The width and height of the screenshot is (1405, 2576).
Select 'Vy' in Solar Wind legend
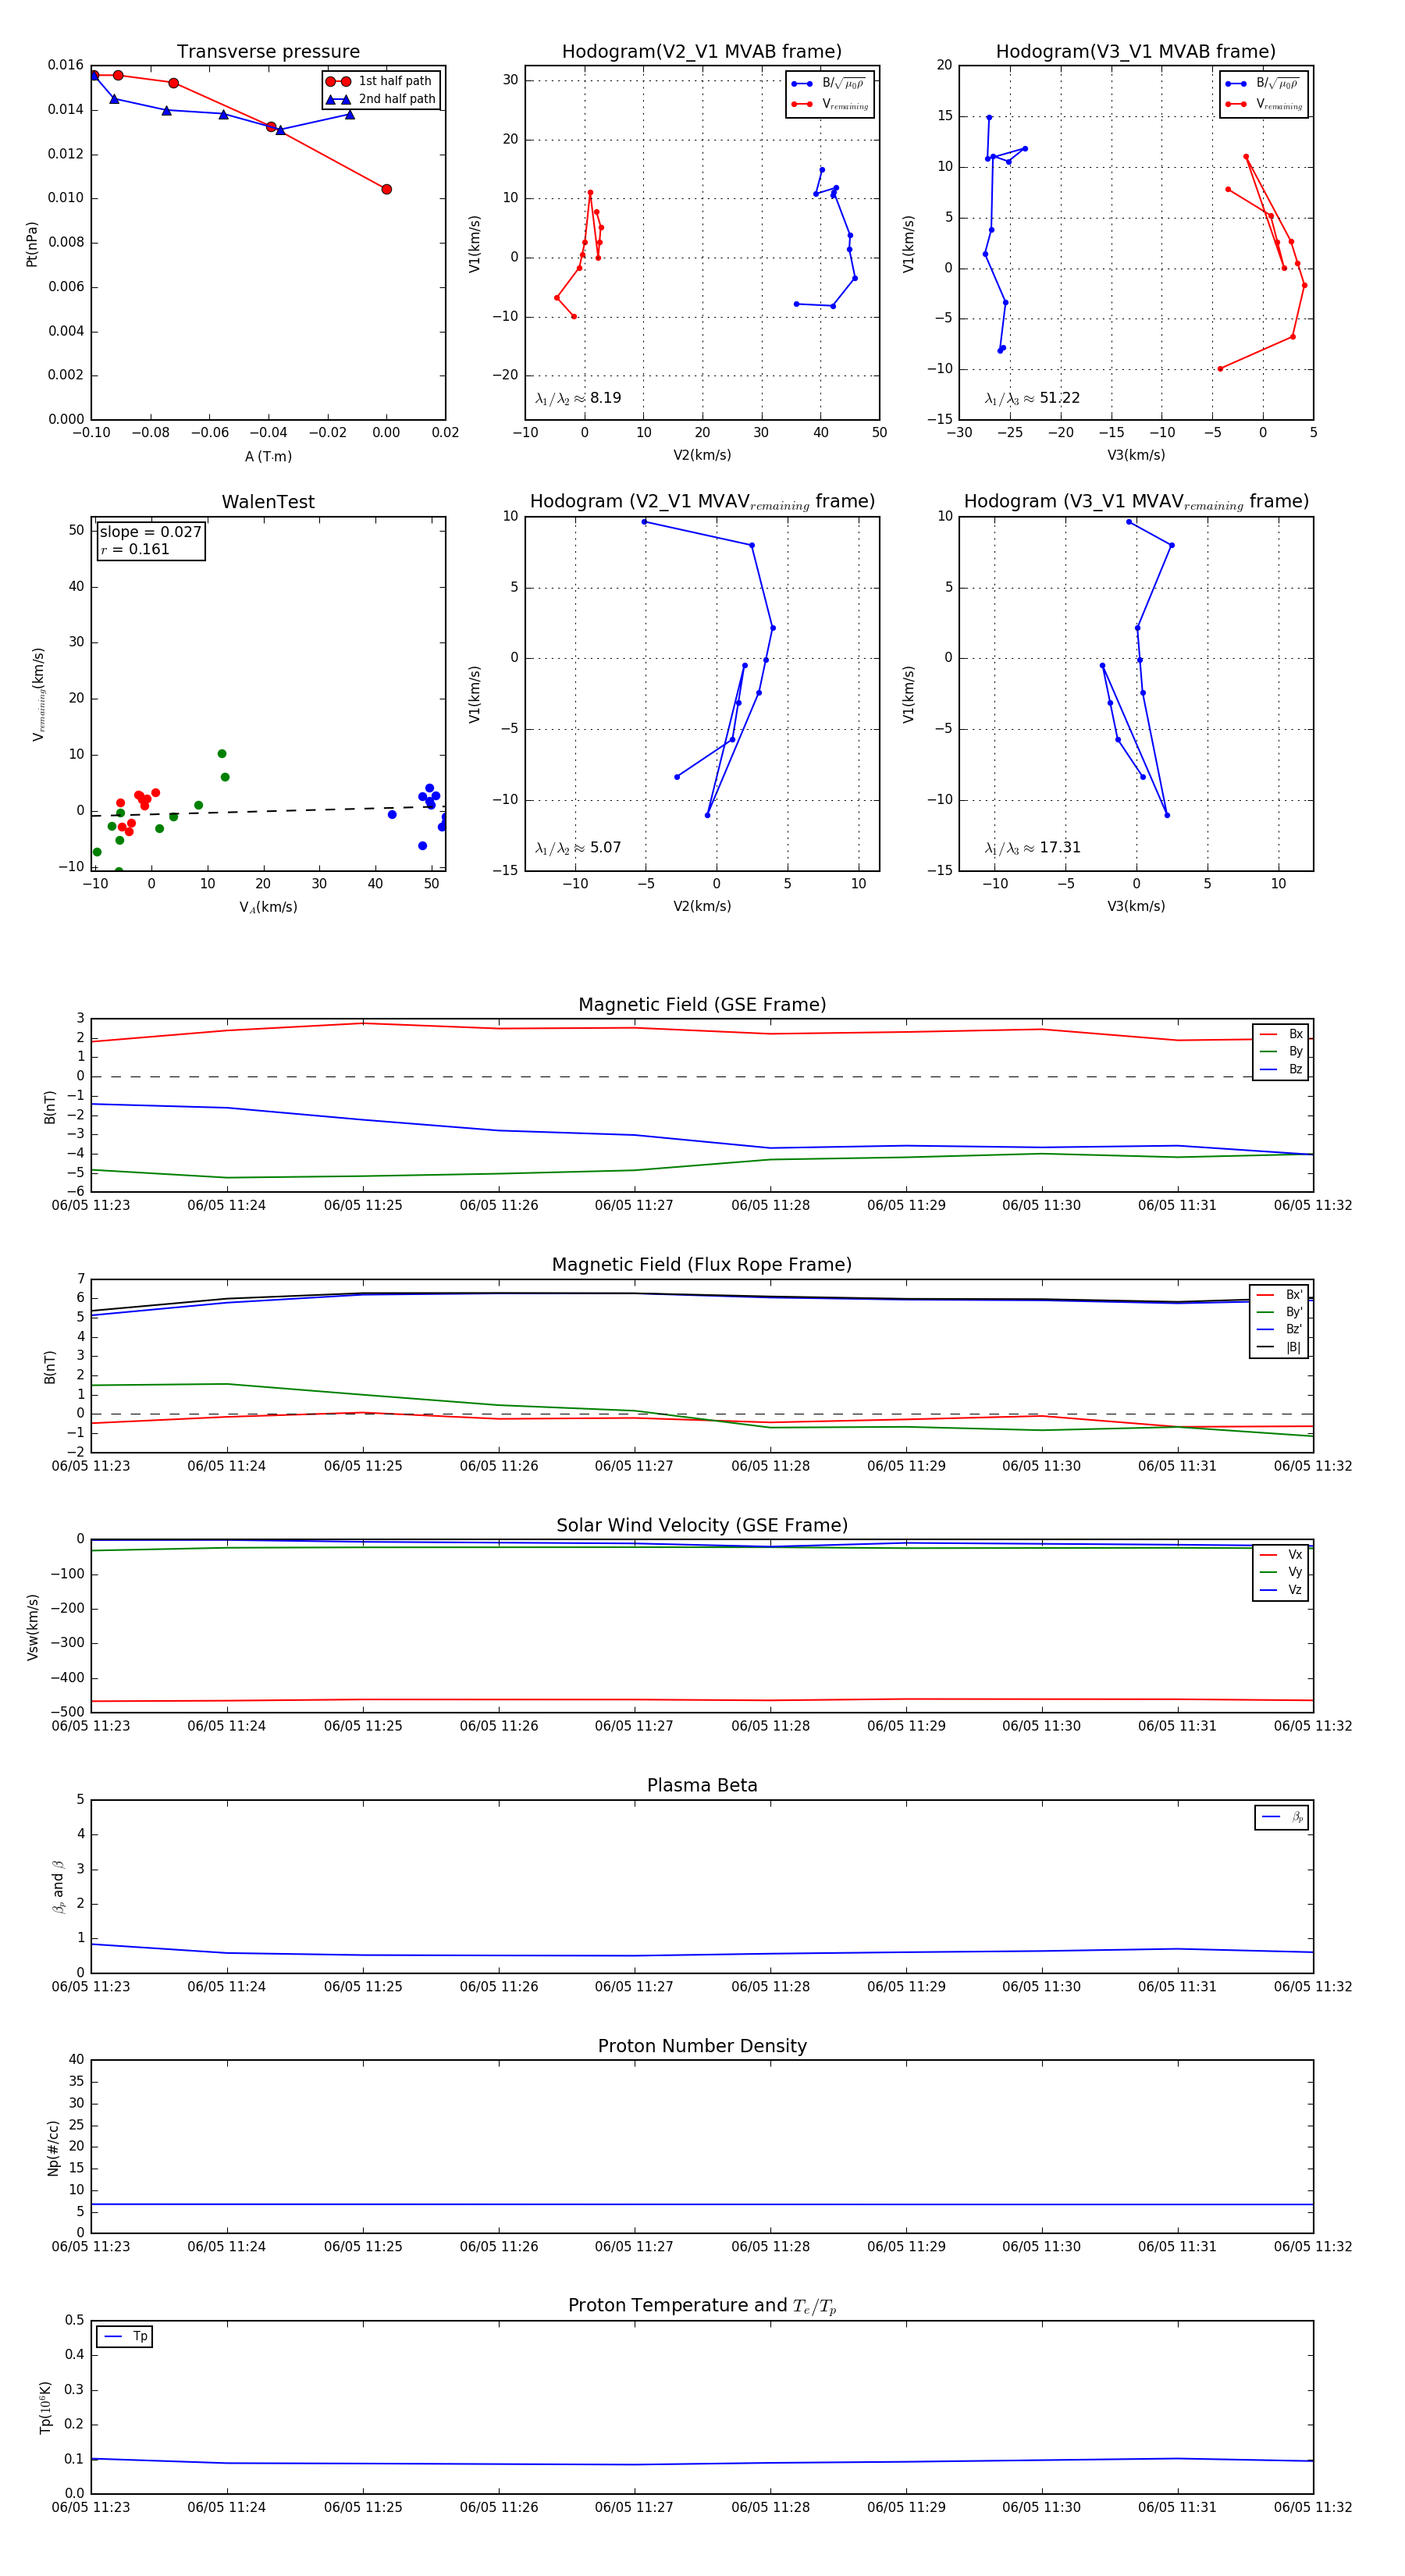1281,1573
